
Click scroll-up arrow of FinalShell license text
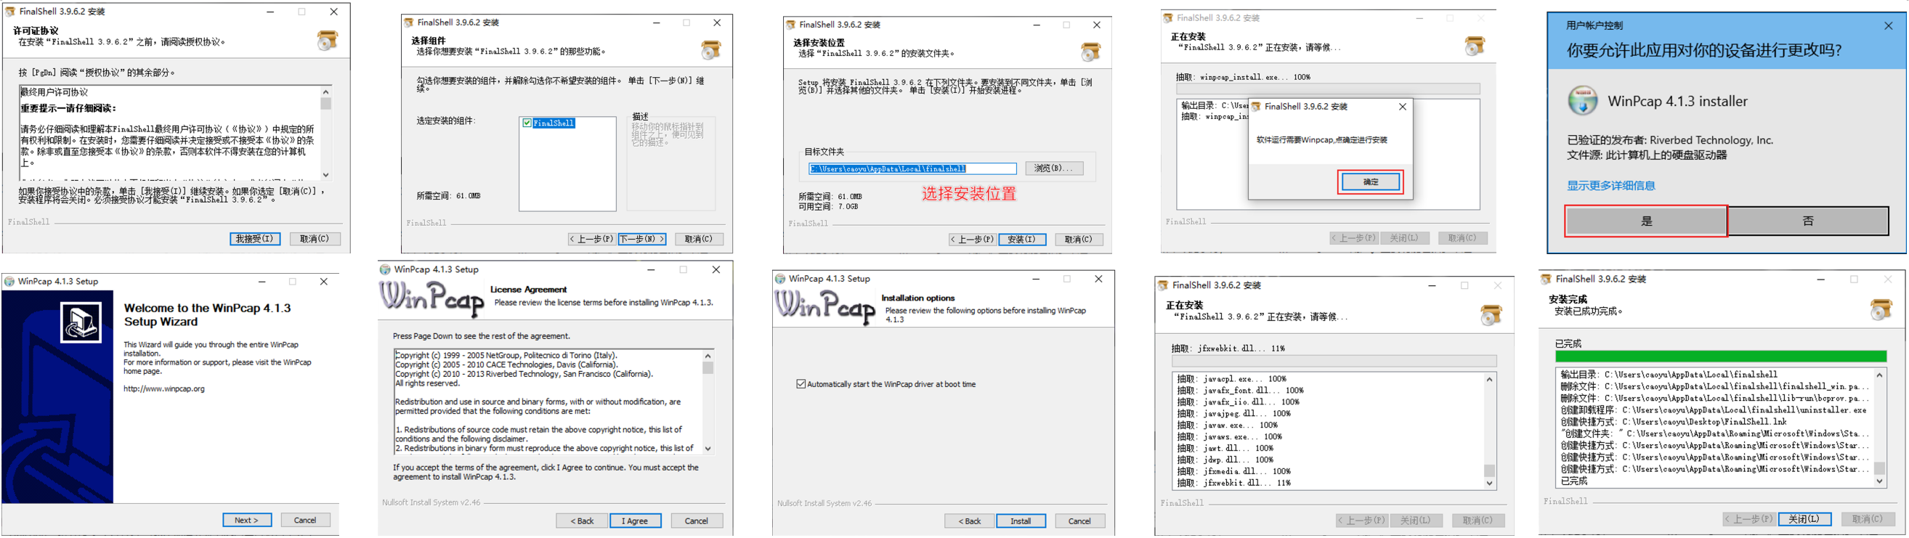[325, 91]
